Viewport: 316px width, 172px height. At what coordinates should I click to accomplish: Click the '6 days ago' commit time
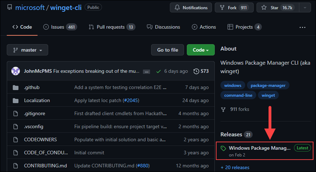pyautogui.click(x=176, y=71)
